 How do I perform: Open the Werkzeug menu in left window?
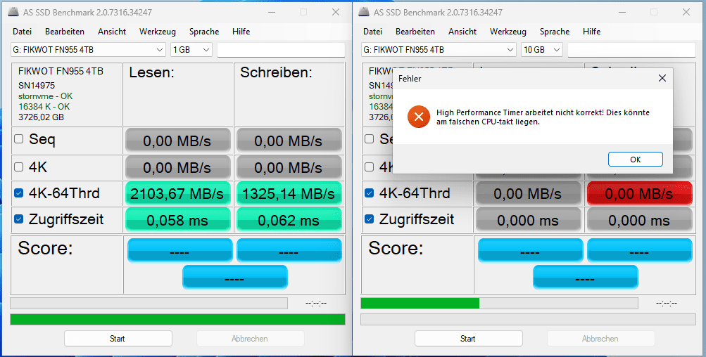pos(158,32)
